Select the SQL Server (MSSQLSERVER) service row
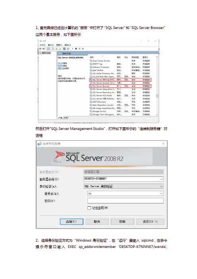197x279 pixels. click(x=120, y=80)
